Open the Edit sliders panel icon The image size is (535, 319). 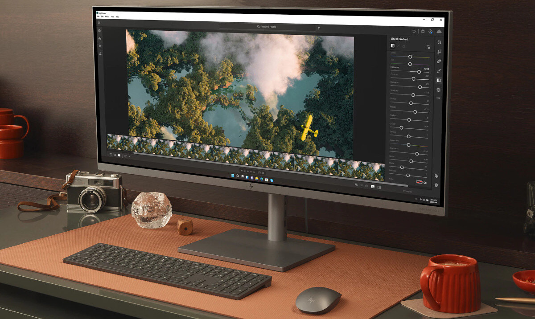pos(439,42)
